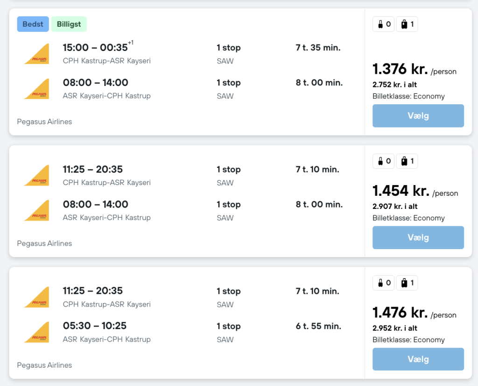
Task: Click the green Billigst badge
Action: [x=69, y=24]
